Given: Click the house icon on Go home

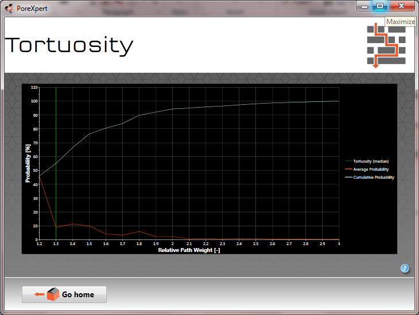Looking at the screenshot, I should pos(53,294).
